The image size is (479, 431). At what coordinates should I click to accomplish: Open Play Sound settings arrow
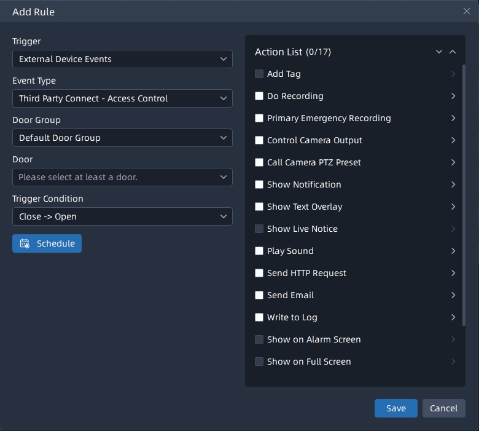pyautogui.click(x=453, y=251)
